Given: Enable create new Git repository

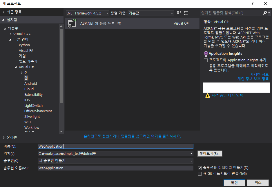Looking at the screenshot, I should 200,174.
